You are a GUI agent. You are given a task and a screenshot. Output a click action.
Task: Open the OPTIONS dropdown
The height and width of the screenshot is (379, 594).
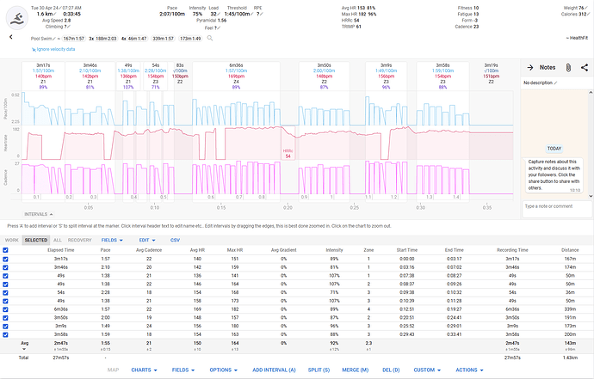pos(224,370)
